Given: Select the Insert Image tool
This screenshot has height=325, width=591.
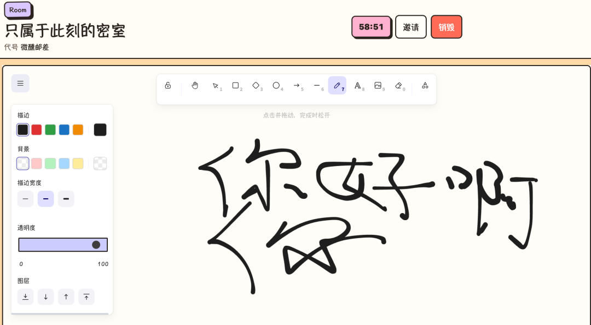Looking at the screenshot, I should tap(378, 85).
